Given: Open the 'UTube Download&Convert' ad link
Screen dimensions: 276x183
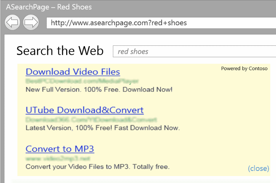Looking at the screenshot, I should [85, 110].
